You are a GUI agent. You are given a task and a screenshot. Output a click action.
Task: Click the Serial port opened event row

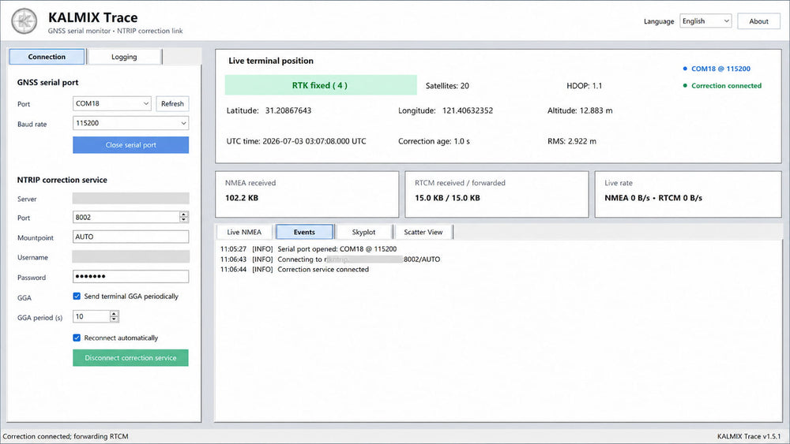(x=308, y=249)
